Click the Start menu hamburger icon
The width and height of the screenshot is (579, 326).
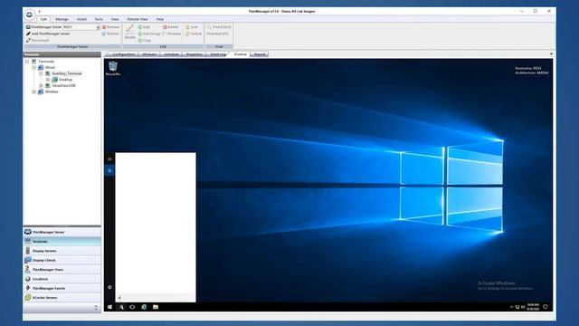(109, 159)
